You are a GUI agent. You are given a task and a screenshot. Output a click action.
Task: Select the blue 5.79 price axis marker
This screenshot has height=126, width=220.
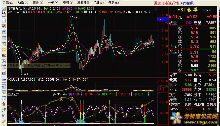click(163, 19)
